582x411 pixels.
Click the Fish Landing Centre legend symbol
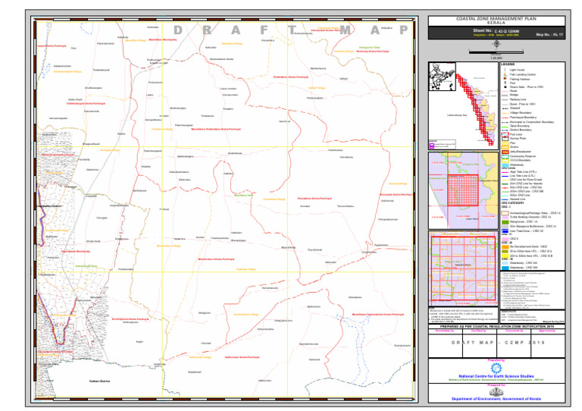point(505,74)
